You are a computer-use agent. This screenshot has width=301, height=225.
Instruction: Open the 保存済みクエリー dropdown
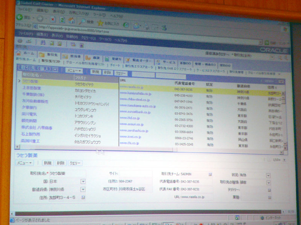click(272, 57)
